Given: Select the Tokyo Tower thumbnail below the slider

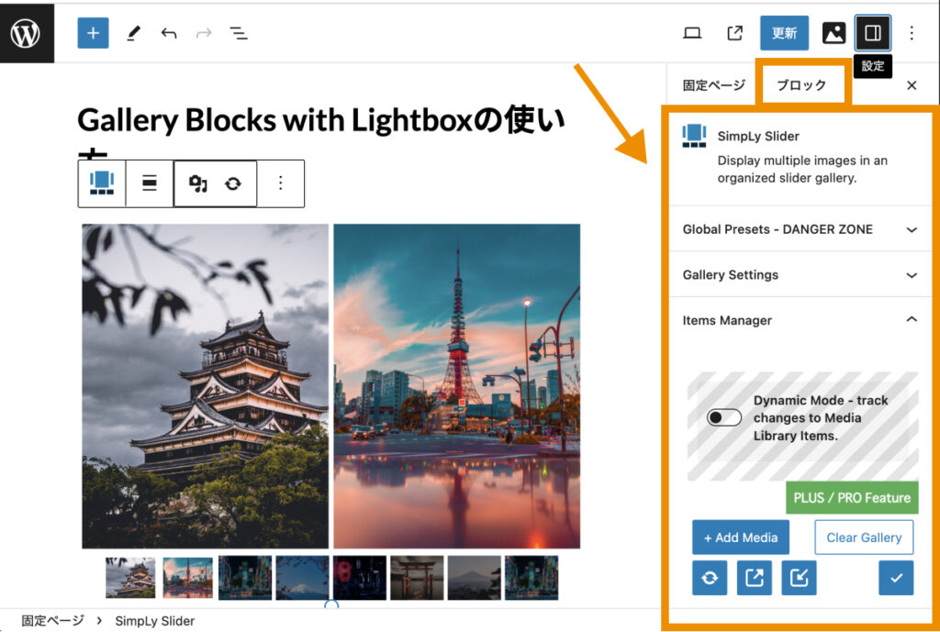Looking at the screenshot, I should pos(187,577).
